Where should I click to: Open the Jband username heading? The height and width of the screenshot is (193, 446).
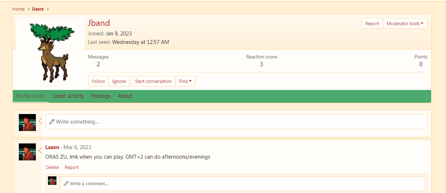(x=99, y=23)
